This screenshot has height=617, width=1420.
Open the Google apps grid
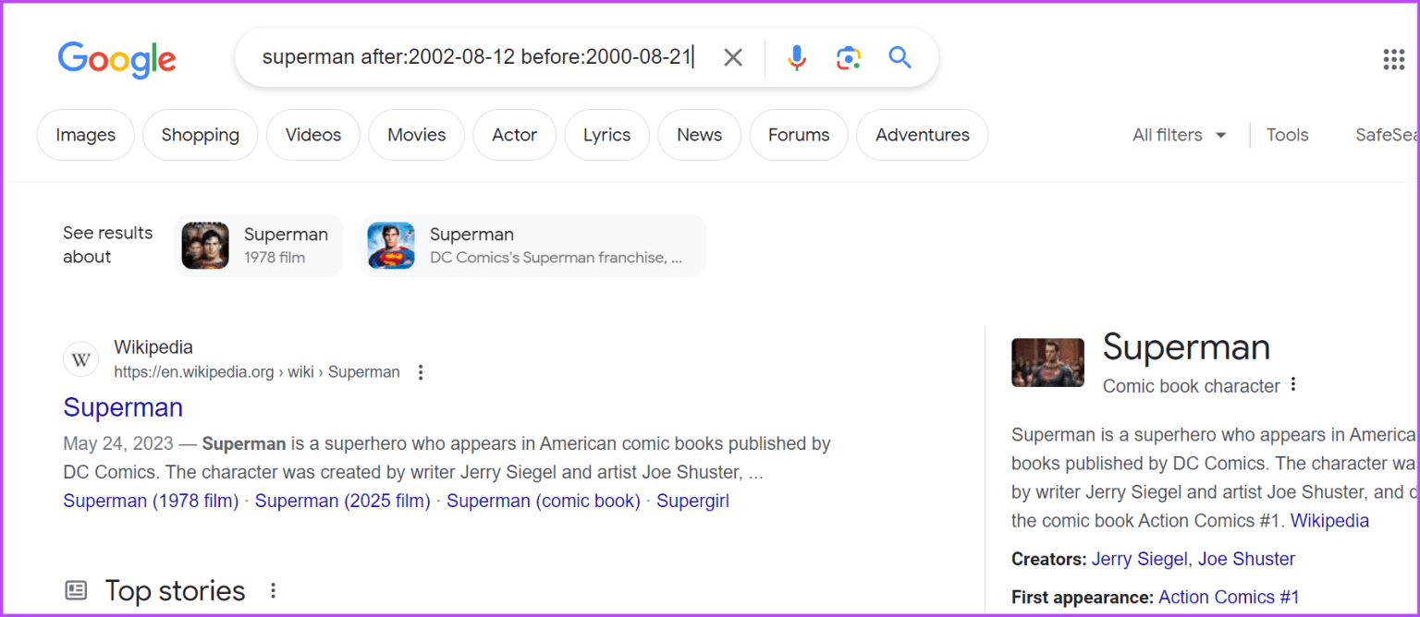pos(1393,59)
